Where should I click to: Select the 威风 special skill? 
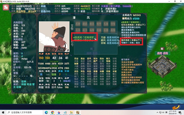103,40
